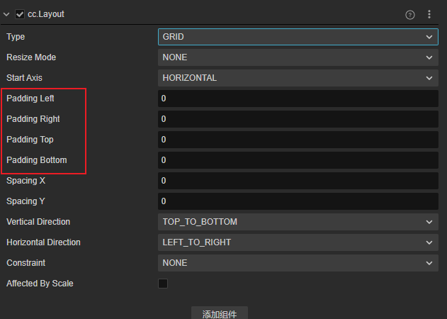Screen dimensions: 447x319
Task: Click the Affected By Scale label
Action: 40,284
